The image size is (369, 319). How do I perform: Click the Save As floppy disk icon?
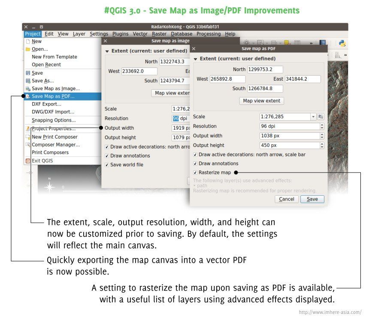pyautogui.click(x=28, y=81)
